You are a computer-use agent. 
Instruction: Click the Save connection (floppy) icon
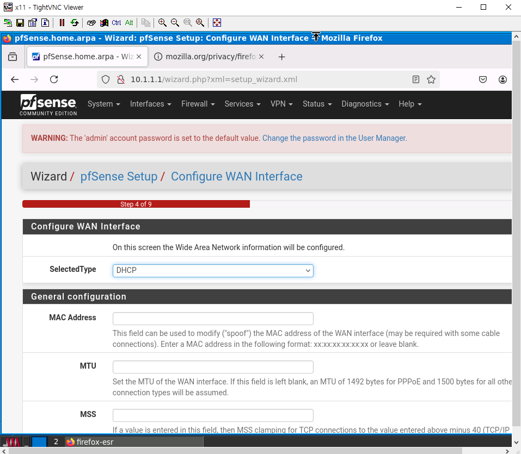[20, 23]
